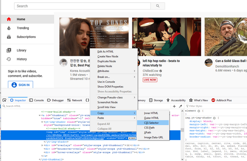Image resolution: width=247 pixels, height=161 pixels.
Task: Copy the CSS Selector
Action: click(x=153, y=123)
